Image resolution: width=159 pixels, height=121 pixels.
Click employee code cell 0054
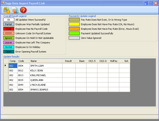(24, 89)
